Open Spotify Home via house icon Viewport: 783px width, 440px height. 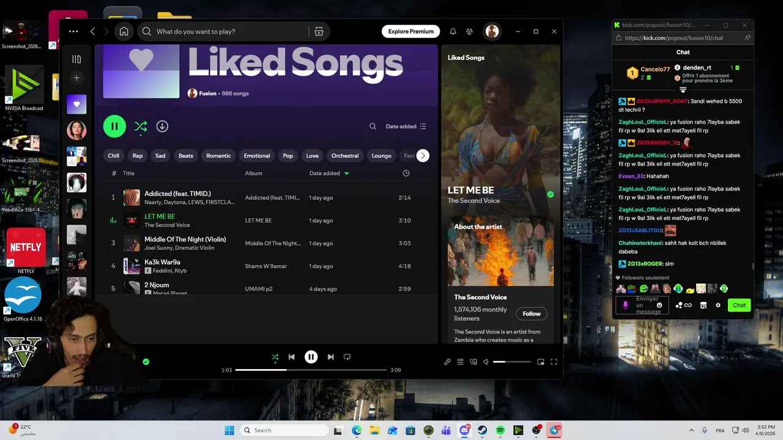(x=124, y=31)
